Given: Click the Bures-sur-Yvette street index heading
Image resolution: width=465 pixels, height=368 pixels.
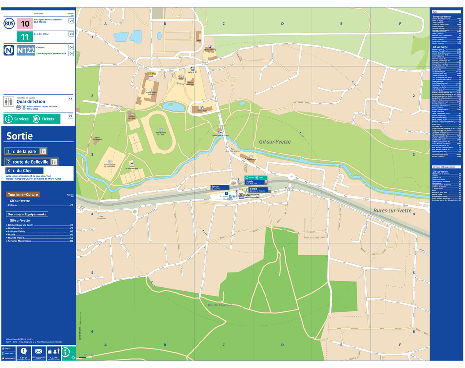Looking at the screenshot, I should point(442,17).
